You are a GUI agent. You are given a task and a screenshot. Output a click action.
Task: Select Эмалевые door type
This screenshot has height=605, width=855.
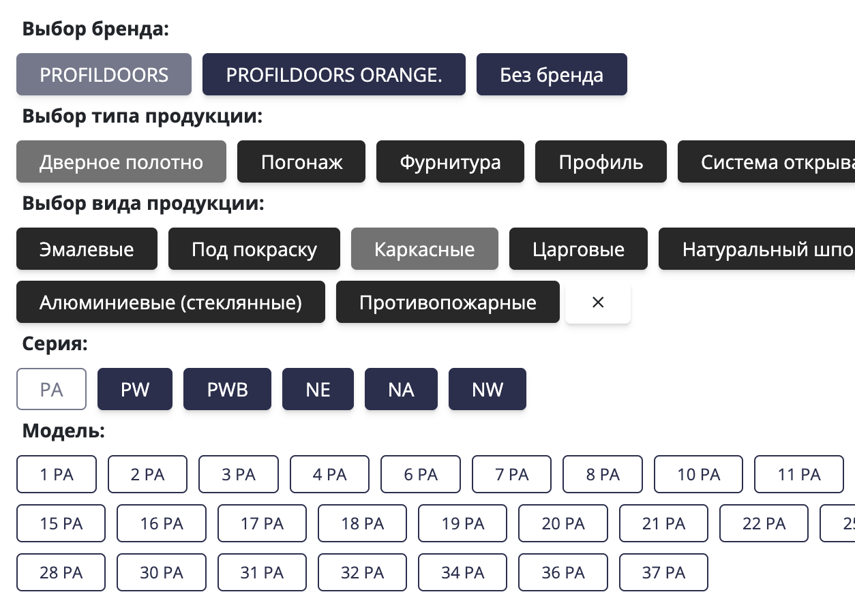[87, 249]
